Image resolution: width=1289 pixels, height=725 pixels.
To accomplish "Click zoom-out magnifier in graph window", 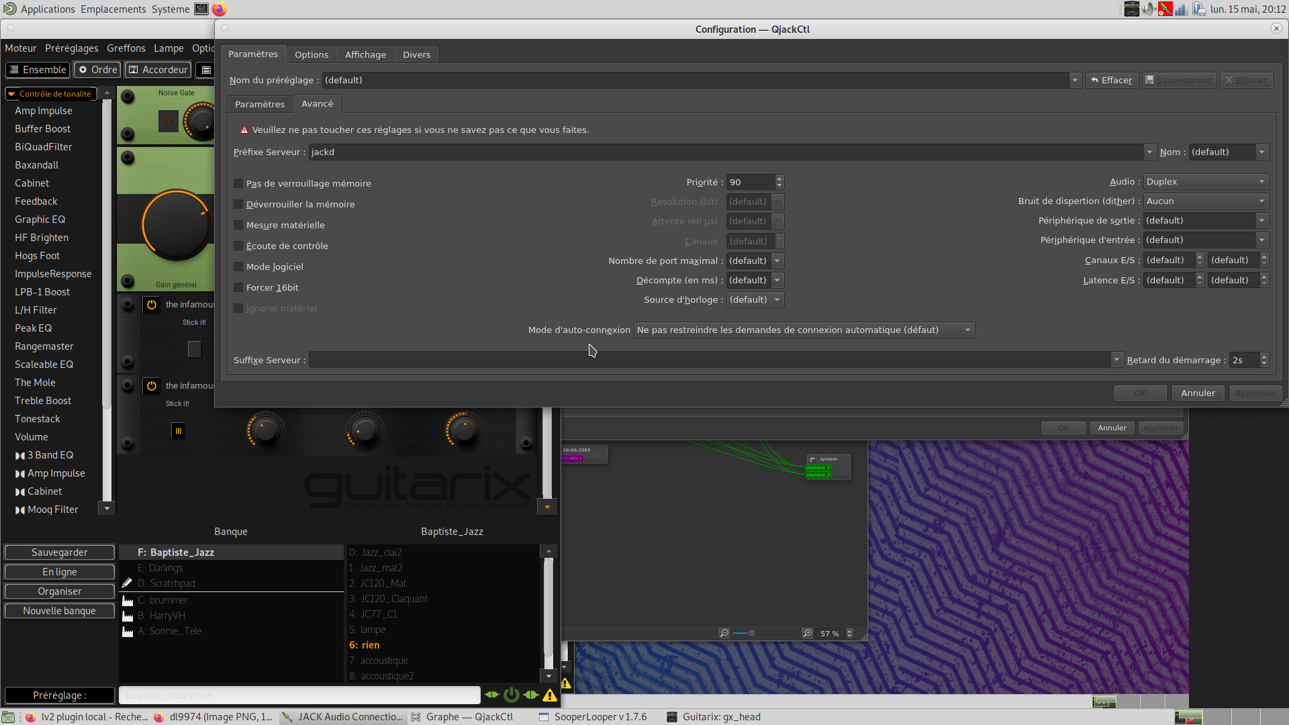I will pyautogui.click(x=724, y=633).
